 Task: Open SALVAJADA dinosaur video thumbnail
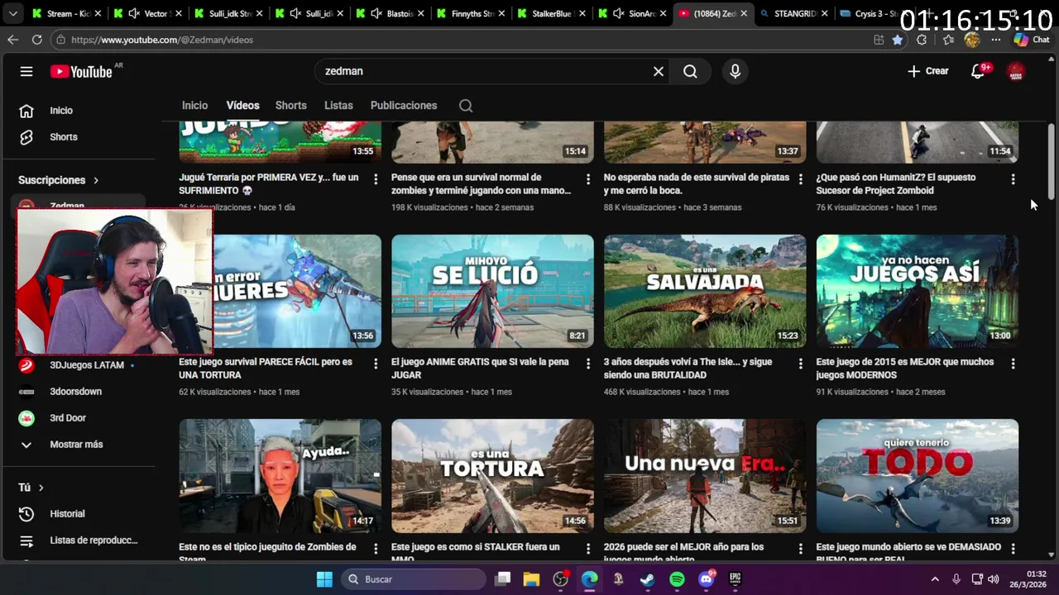(x=705, y=291)
